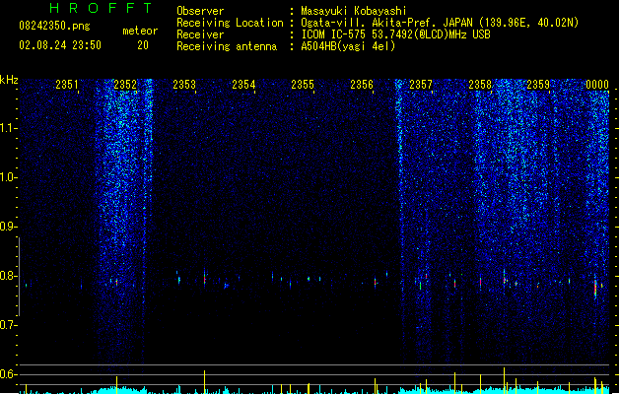Click the HROFFT title text

101,8
